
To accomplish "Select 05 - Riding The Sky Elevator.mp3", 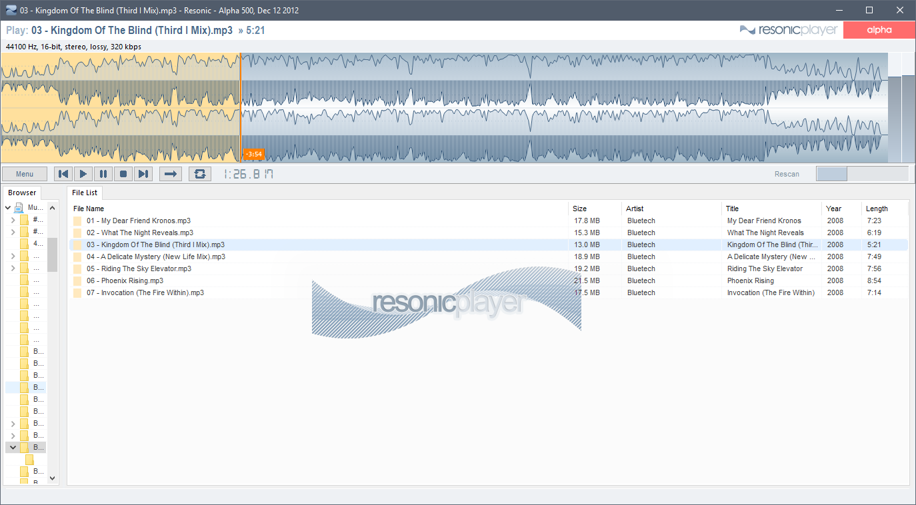I will (139, 269).
